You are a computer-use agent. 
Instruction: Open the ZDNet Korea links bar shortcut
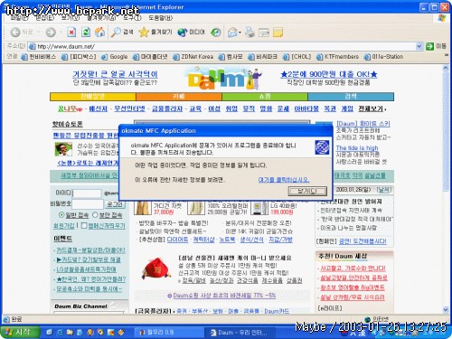click(x=193, y=57)
